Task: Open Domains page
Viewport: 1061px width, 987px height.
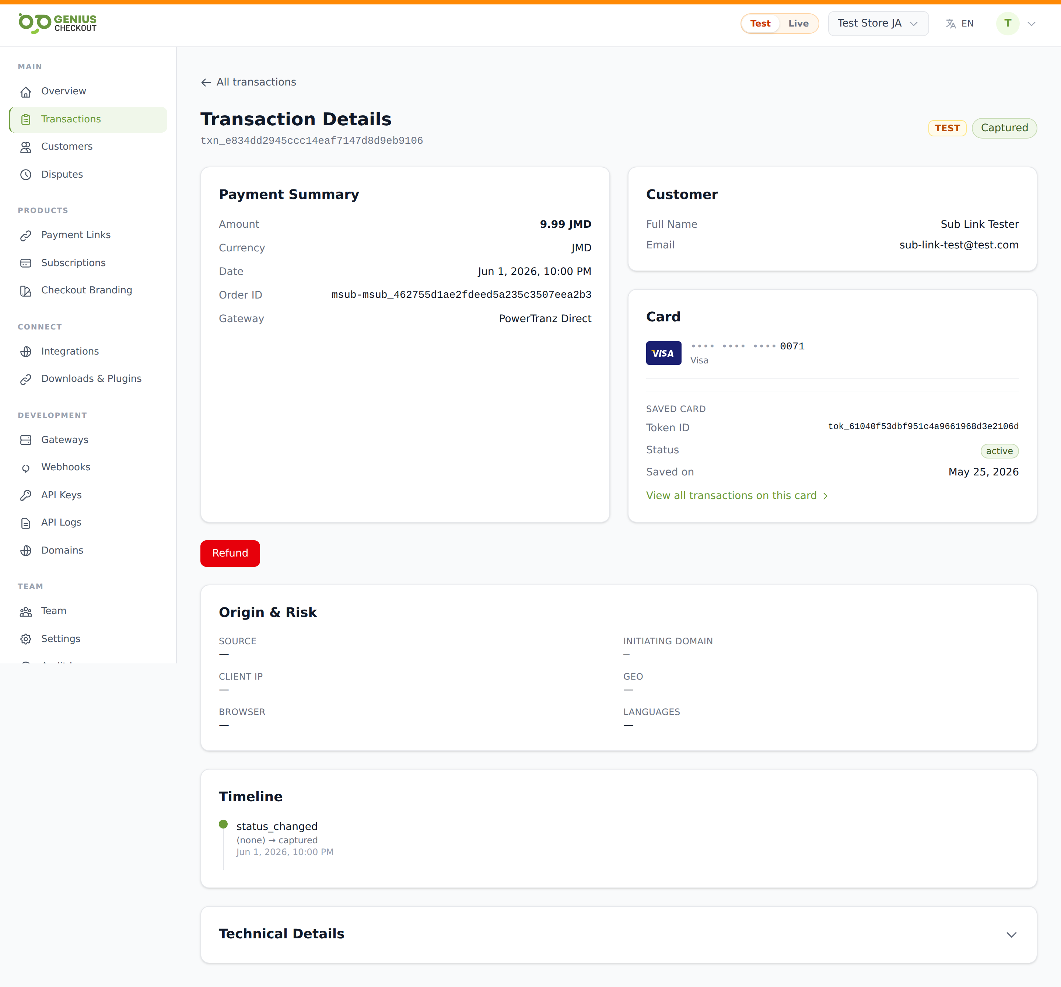Action: pos(88,550)
